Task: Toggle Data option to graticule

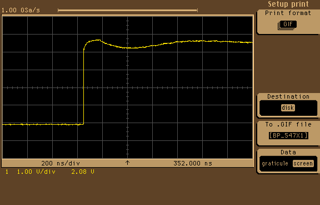Action: point(275,163)
